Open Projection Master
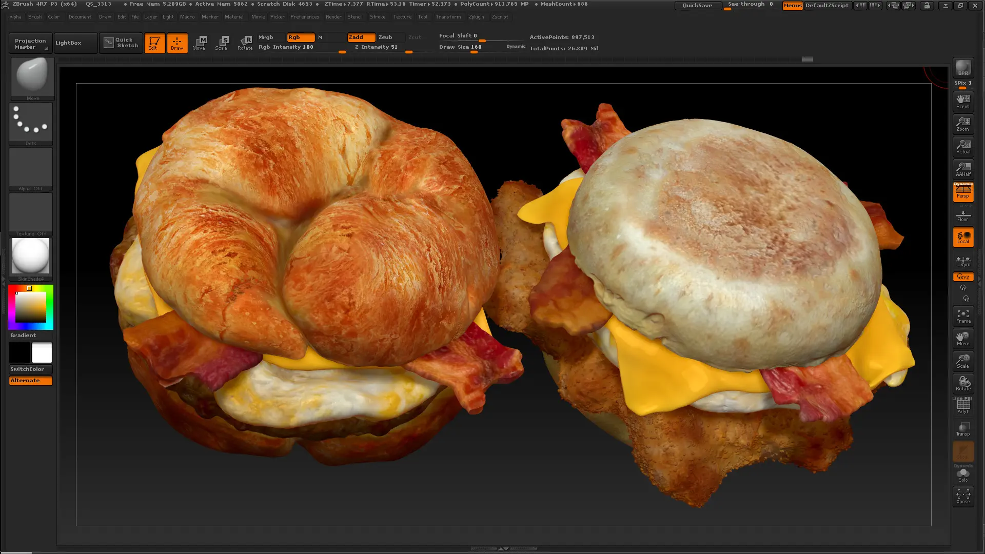Screen dimensions: 985x554 point(30,44)
